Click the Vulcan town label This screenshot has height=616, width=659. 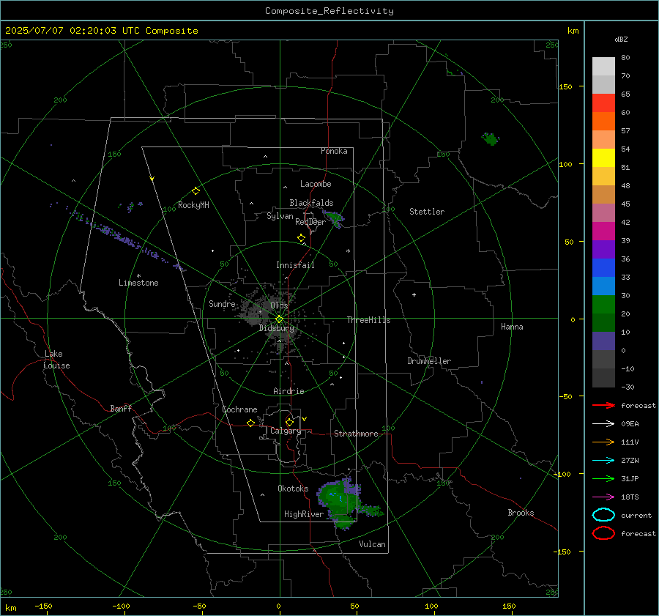point(372,544)
